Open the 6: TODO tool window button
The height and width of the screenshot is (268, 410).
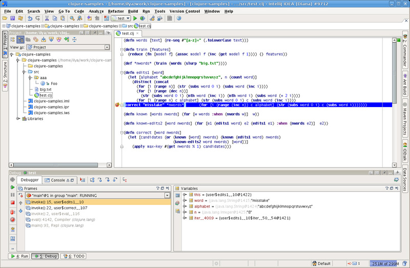tap(73, 256)
